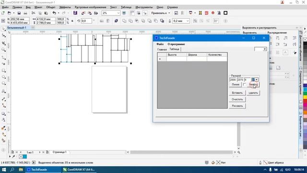The image size is (307, 173).
Task: Expand the Open button arrow
Action: pos(14,13)
